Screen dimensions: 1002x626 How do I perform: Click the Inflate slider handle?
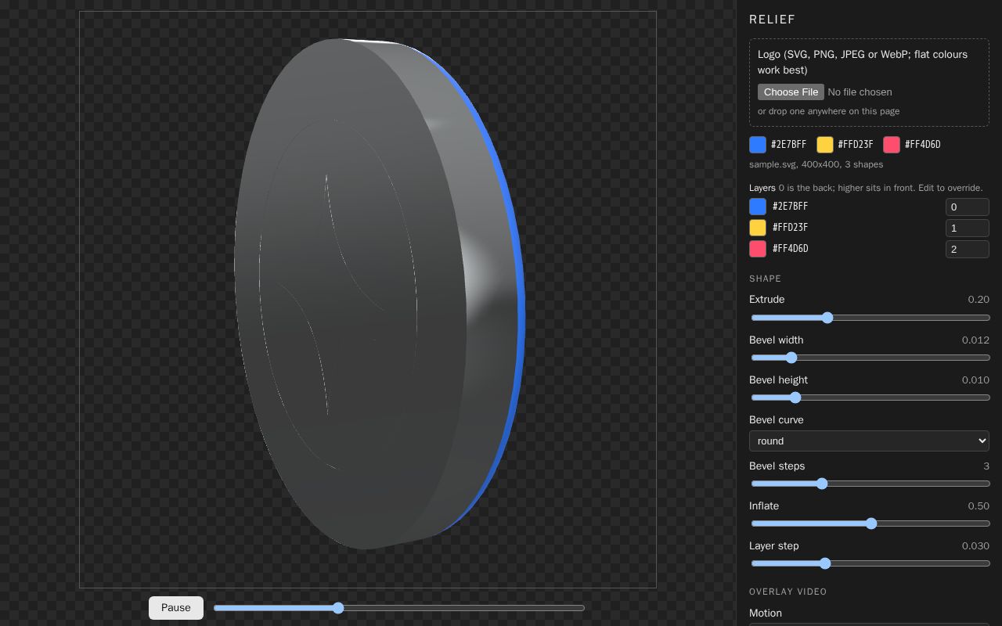[871, 523]
